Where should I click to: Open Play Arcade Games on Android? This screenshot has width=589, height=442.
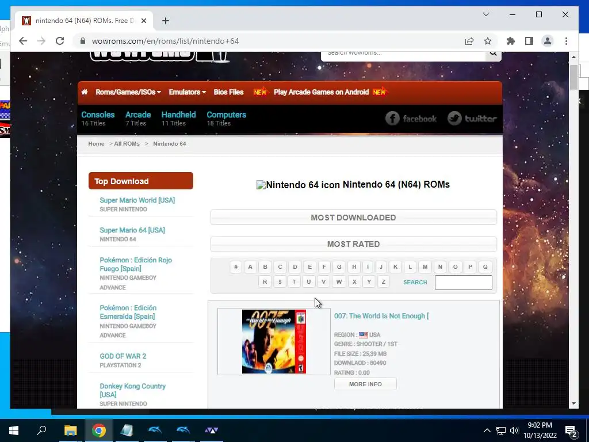[x=321, y=92]
